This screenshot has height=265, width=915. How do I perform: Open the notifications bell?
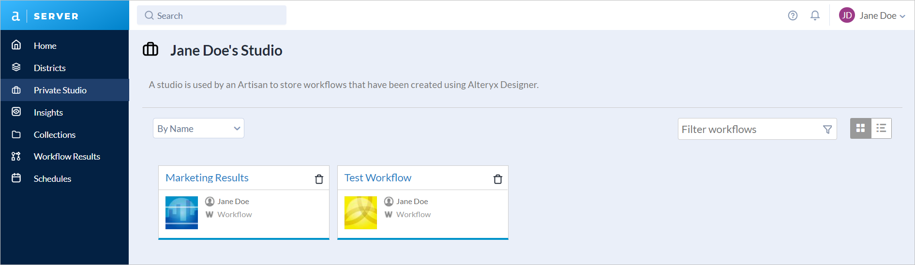pos(815,15)
